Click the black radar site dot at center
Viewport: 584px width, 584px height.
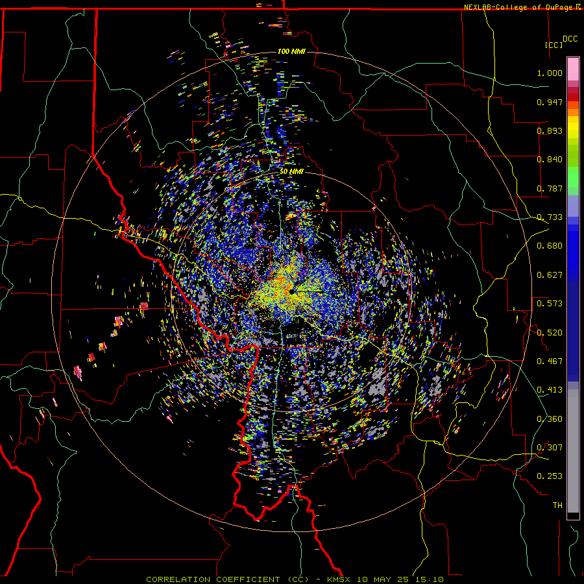tap(292, 291)
